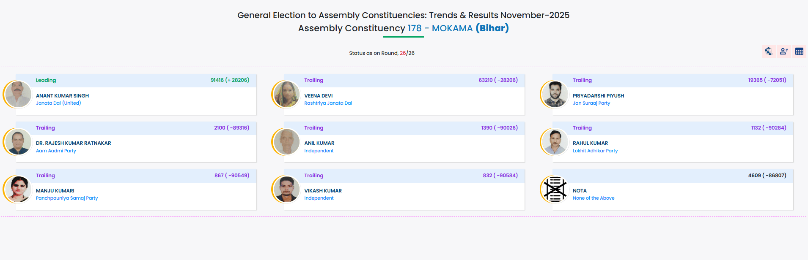Click the Lokhit Adhikar Party label
This screenshot has height=260, width=808.
[595, 151]
